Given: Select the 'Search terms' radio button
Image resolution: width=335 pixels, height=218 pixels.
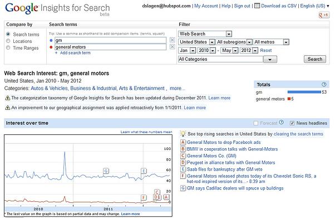Looking at the screenshot, I should pos(8,34).
